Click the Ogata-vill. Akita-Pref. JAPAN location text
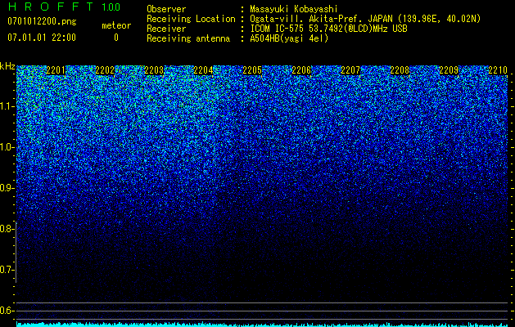 [x=365, y=19]
